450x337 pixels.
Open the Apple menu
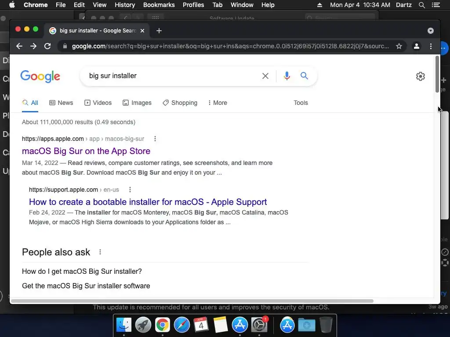coord(12,5)
